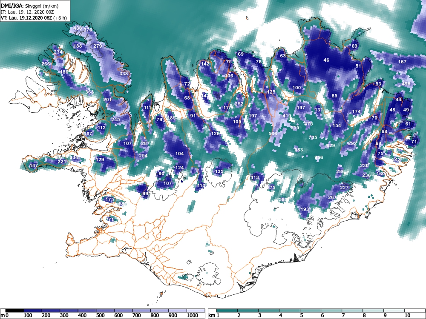This screenshot has width=426, height=319.
Task: Click the legend swatch between 500 and 600 m
Action: tap(105, 310)
